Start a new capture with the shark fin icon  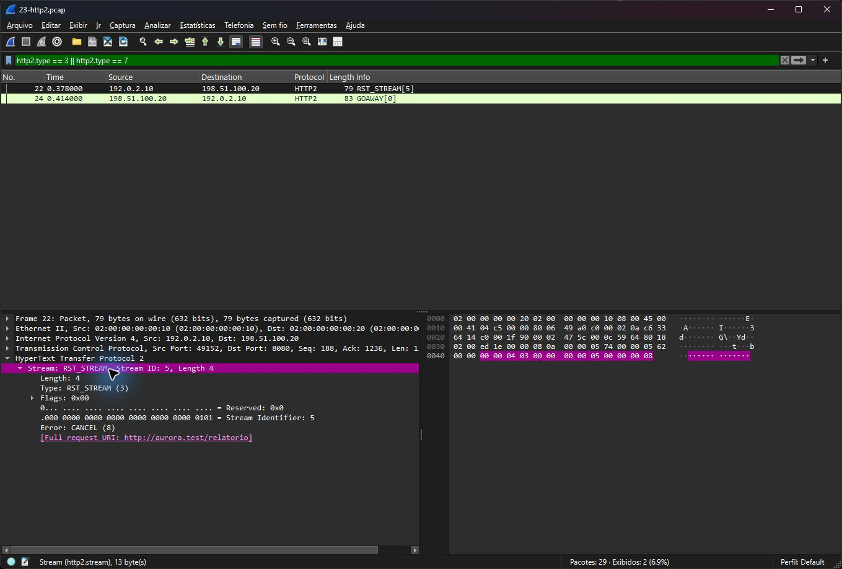[11, 42]
